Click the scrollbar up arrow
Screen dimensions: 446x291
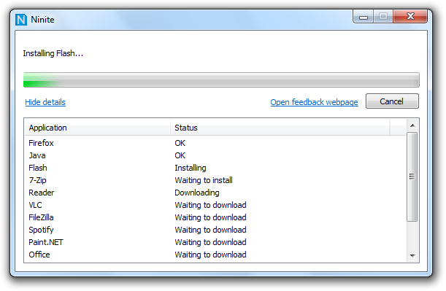[x=412, y=125]
